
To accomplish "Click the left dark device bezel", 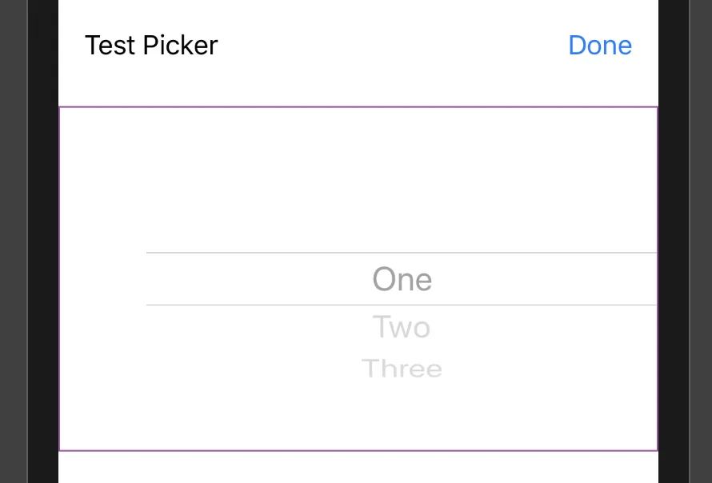I will 43,240.
